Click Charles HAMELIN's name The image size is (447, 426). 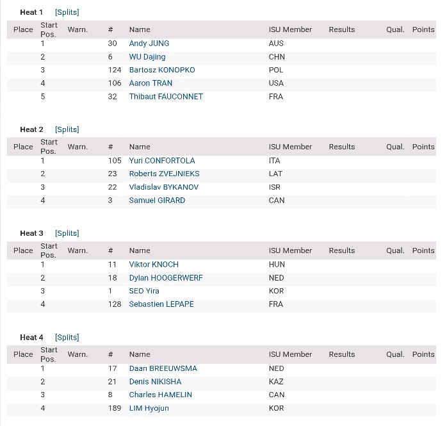[161, 395]
